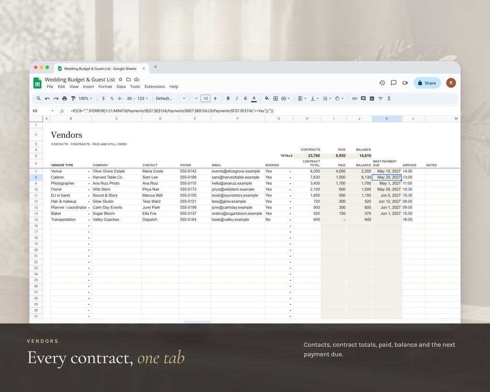Open the functions sigma menu
Viewport: 490px width, 392px height.
pos(389,99)
